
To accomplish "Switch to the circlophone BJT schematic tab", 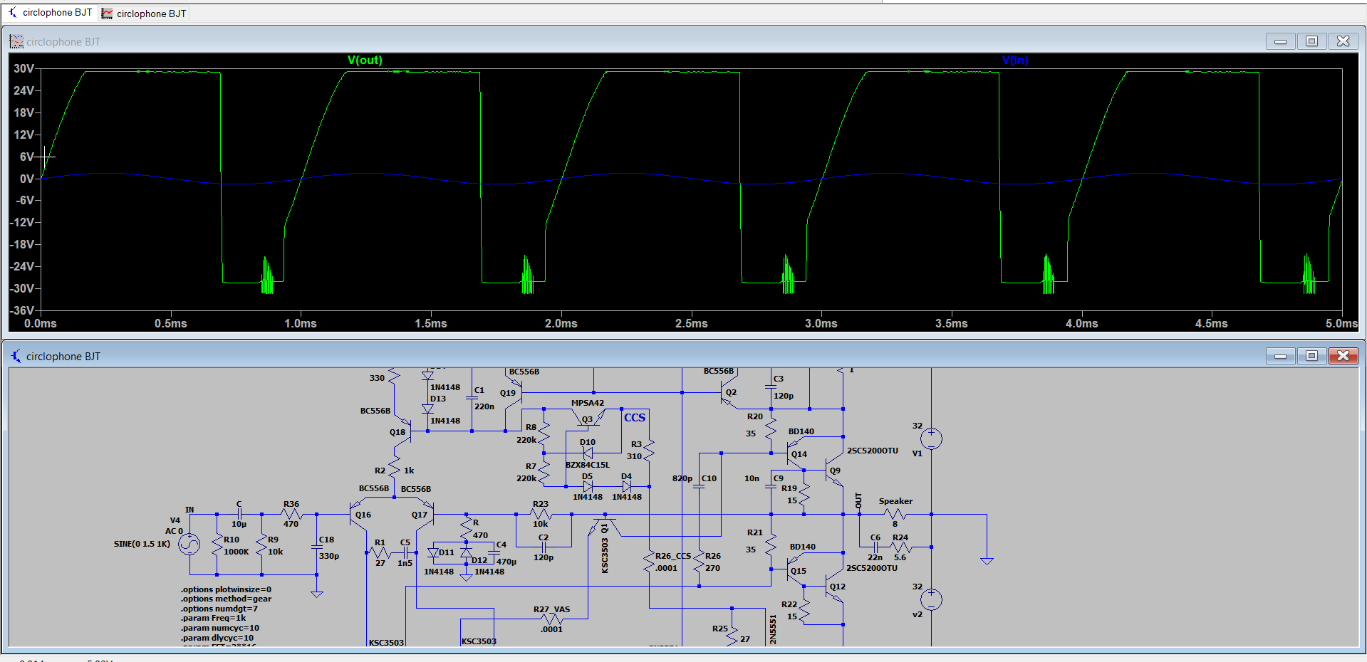I will point(50,12).
